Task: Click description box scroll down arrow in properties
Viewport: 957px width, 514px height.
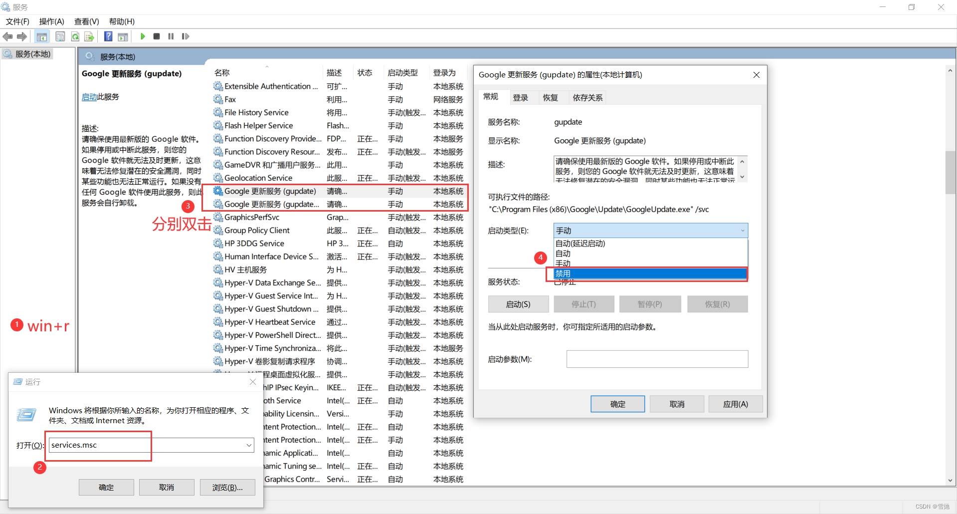Action: point(742,177)
